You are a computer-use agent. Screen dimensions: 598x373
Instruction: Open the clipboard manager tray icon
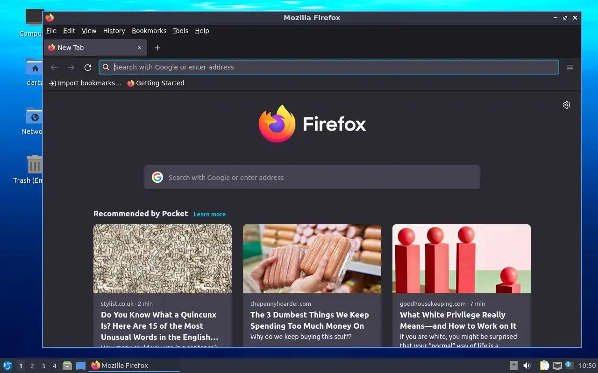[544, 366]
